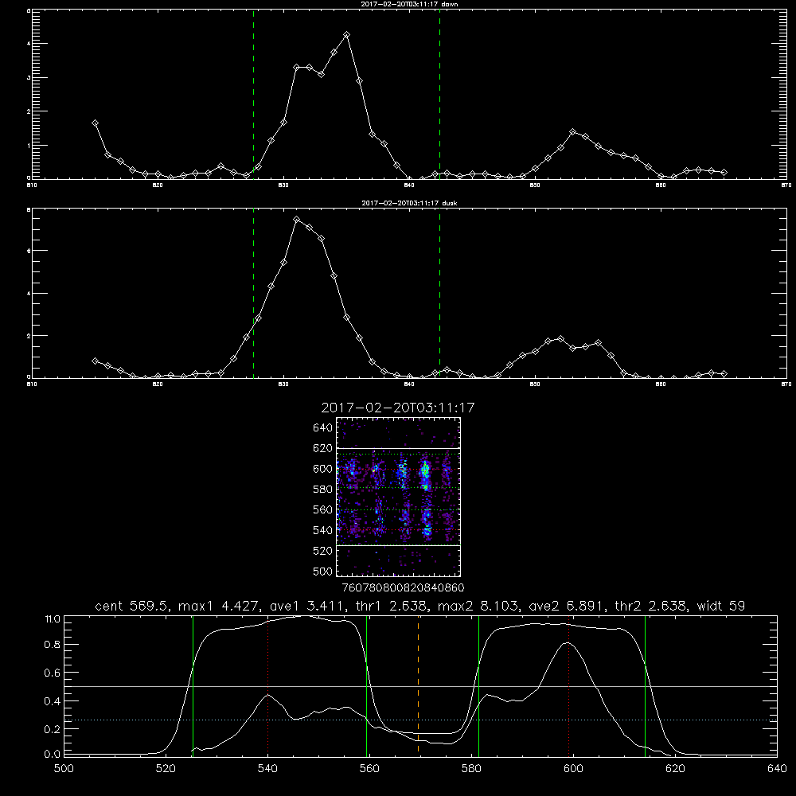Click the '580' y-axis label of spectral image
Image resolution: width=796 pixels, height=796 pixels.
323,490
